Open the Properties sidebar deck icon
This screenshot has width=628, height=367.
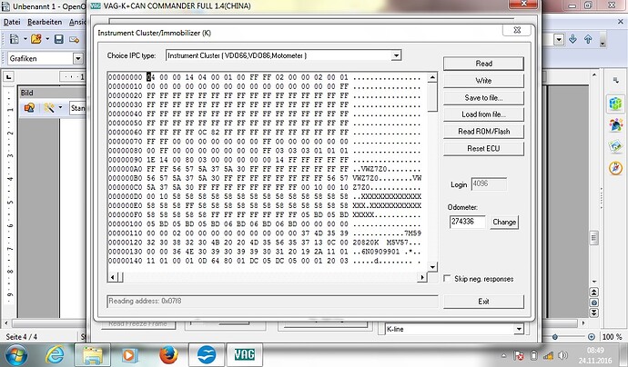tap(615, 104)
